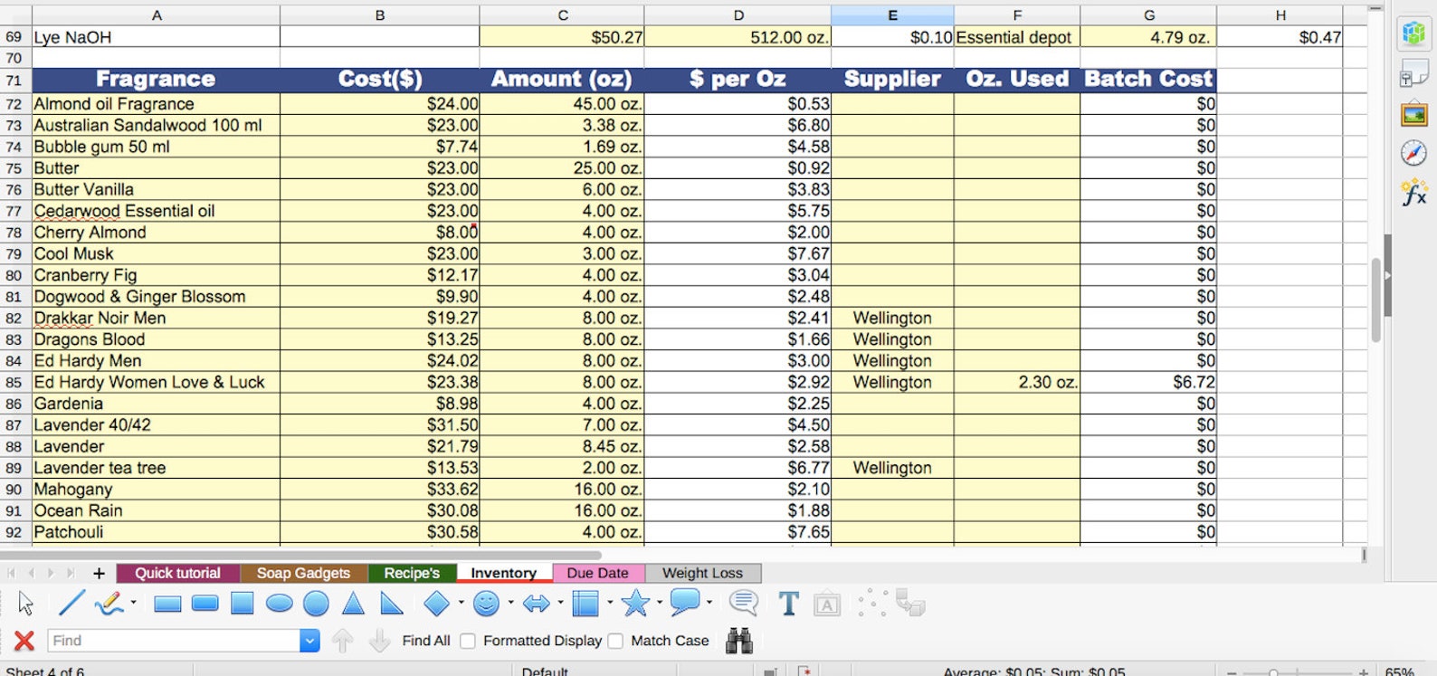
Task: Insert a Star shape
Action: pyautogui.click(x=636, y=603)
